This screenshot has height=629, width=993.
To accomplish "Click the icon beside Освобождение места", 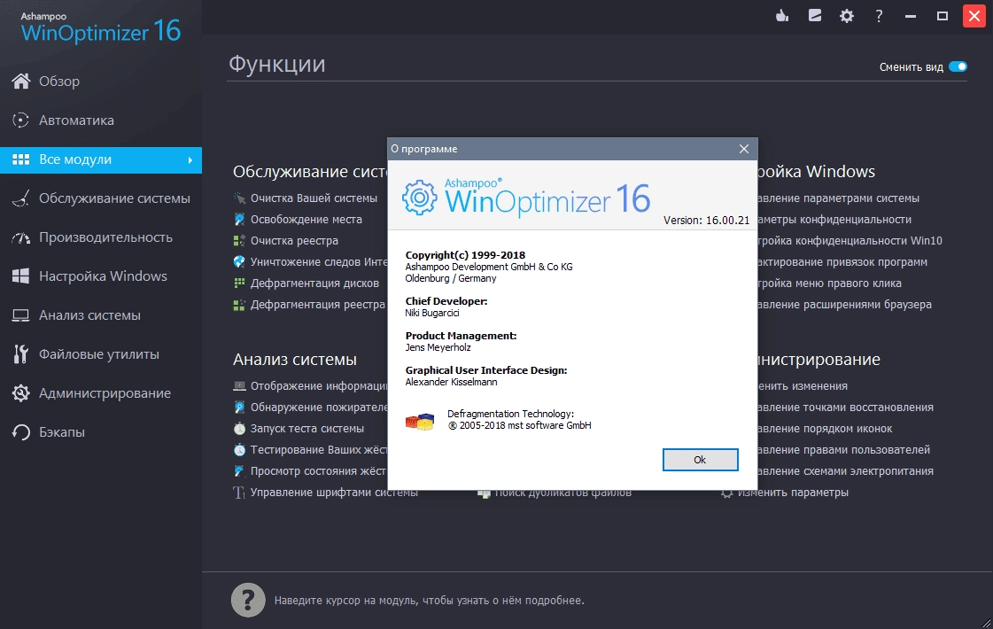I will click(x=239, y=219).
